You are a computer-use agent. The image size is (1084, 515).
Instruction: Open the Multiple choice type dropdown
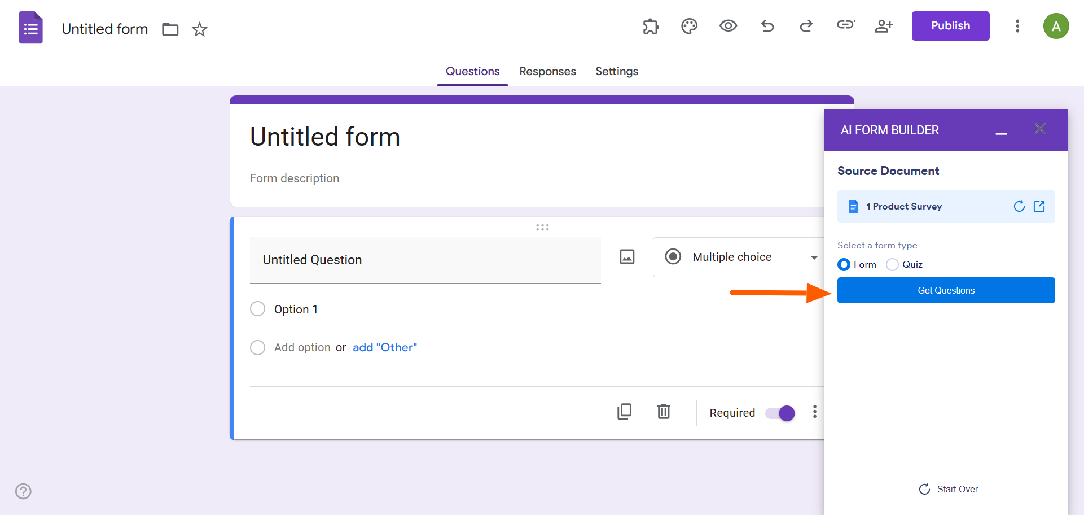click(738, 257)
